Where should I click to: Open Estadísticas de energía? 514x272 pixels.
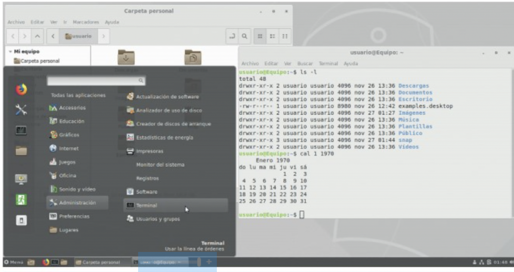(160, 137)
